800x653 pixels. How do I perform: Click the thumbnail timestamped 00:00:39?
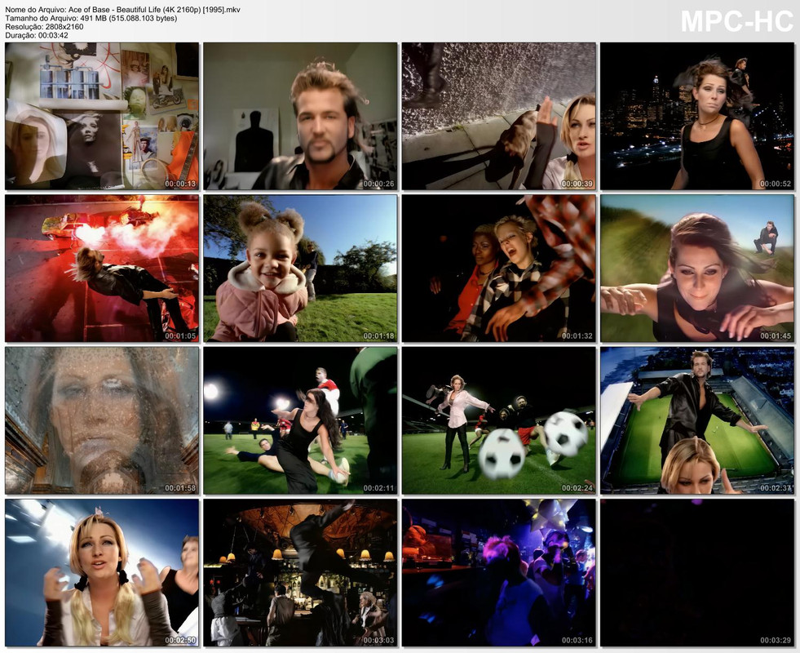(499, 116)
